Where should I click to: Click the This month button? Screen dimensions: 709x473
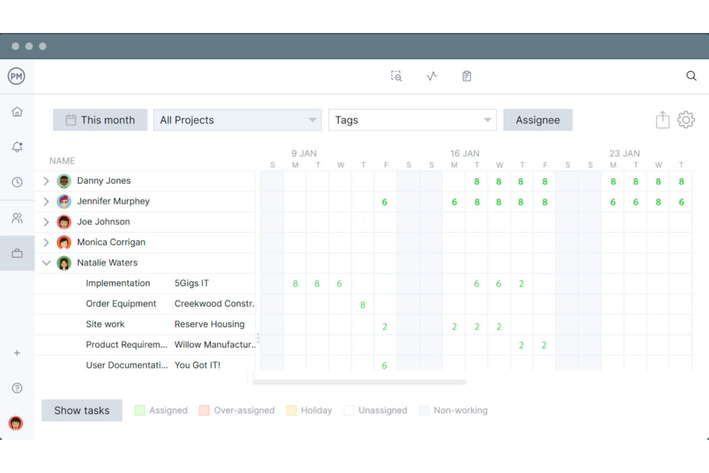100,120
